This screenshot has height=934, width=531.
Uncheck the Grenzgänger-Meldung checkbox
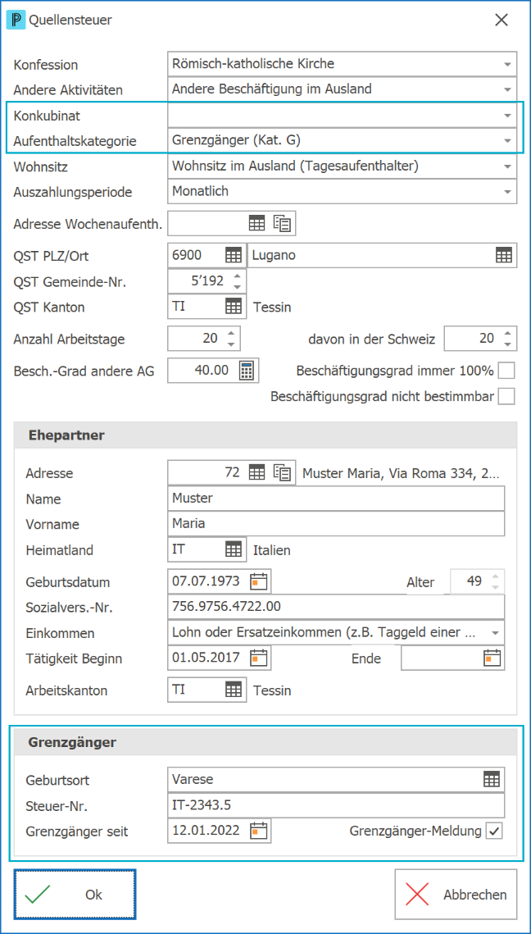494,831
